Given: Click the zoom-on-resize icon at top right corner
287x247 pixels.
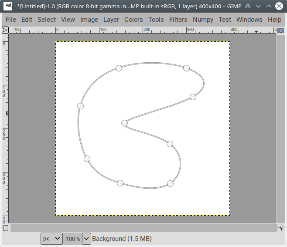Looking at the screenshot, I should pyautogui.click(x=281, y=30).
